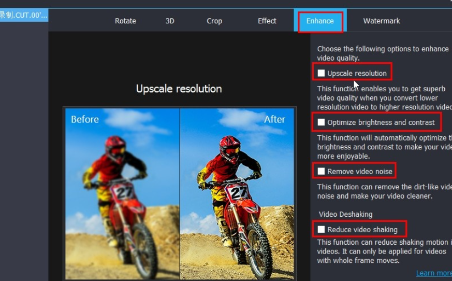
Task: Follow the Learn more link
Action: [x=434, y=273]
